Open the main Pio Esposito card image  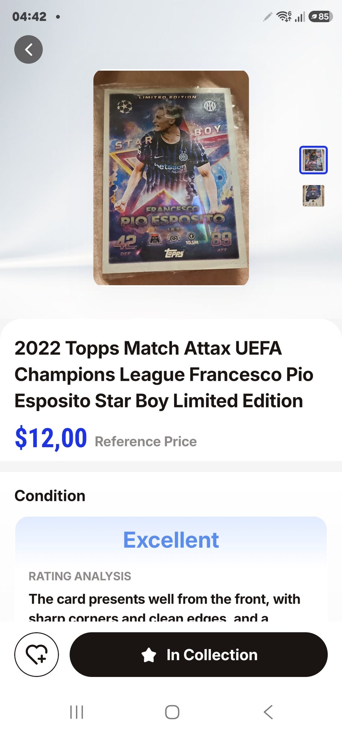[171, 178]
